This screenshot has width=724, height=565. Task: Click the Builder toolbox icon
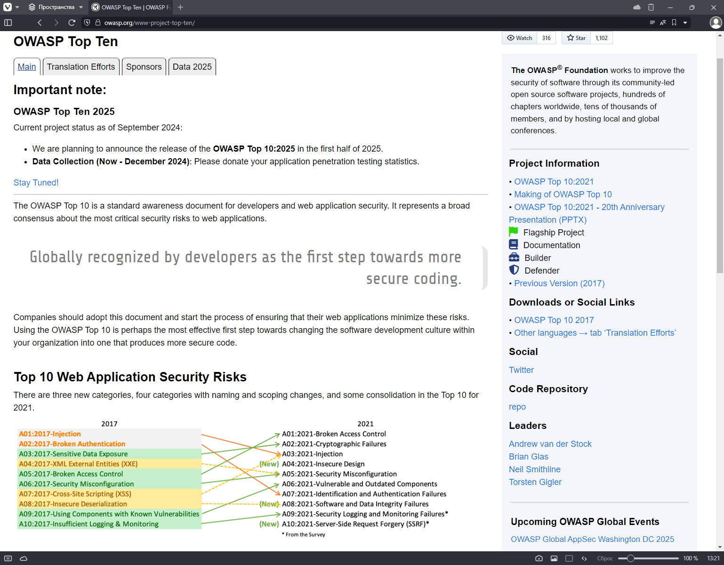(x=514, y=258)
